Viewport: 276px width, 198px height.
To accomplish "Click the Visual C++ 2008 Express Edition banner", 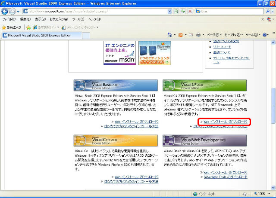I will tap(116, 140).
